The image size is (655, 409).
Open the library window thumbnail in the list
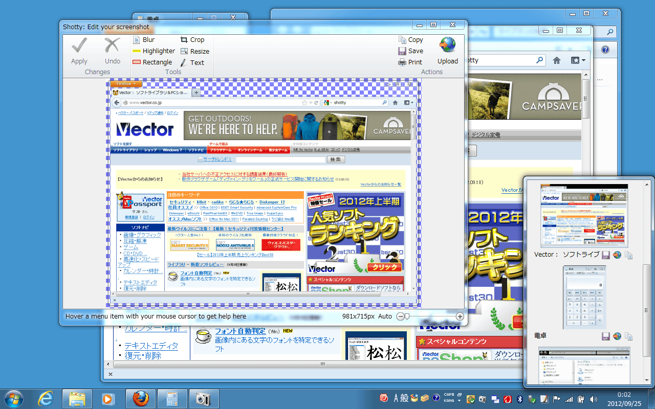click(583, 366)
